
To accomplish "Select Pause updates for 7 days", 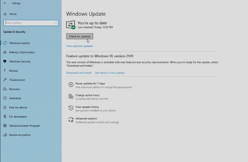I will tap(90, 84).
